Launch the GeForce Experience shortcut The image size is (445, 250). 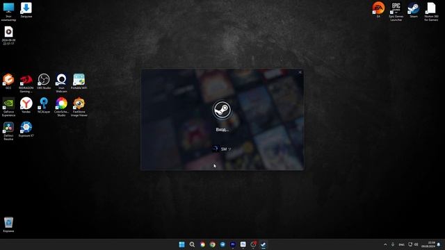(x=8, y=107)
